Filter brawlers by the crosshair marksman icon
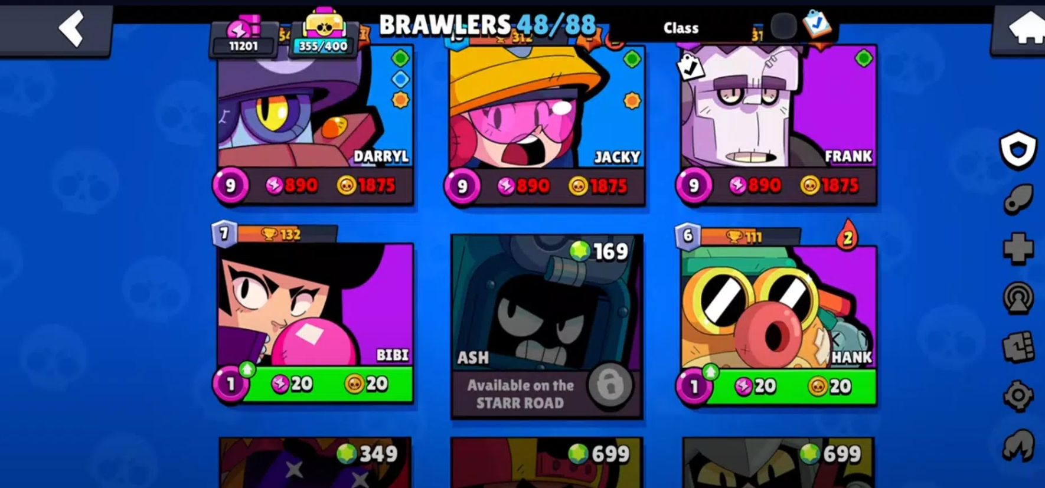Screen dimensions: 1045x488 [1018, 396]
